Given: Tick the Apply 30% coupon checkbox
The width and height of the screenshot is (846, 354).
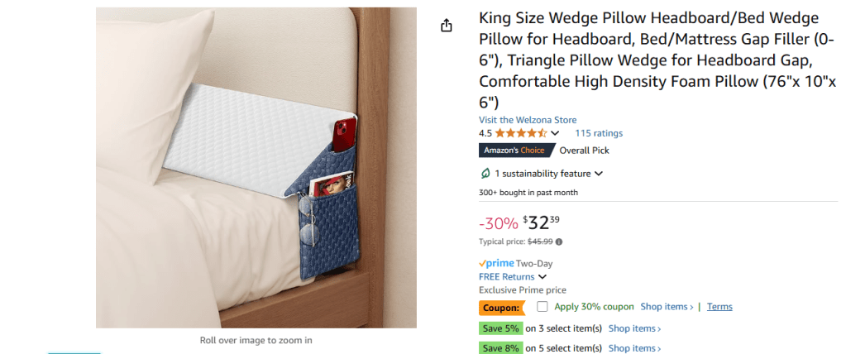Looking at the screenshot, I should pyautogui.click(x=542, y=306).
